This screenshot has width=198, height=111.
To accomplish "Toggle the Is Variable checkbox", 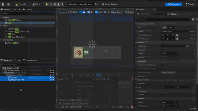I will 166,14.
